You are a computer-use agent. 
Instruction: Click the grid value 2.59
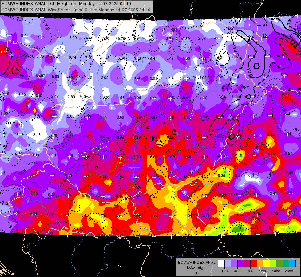[120, 118]
